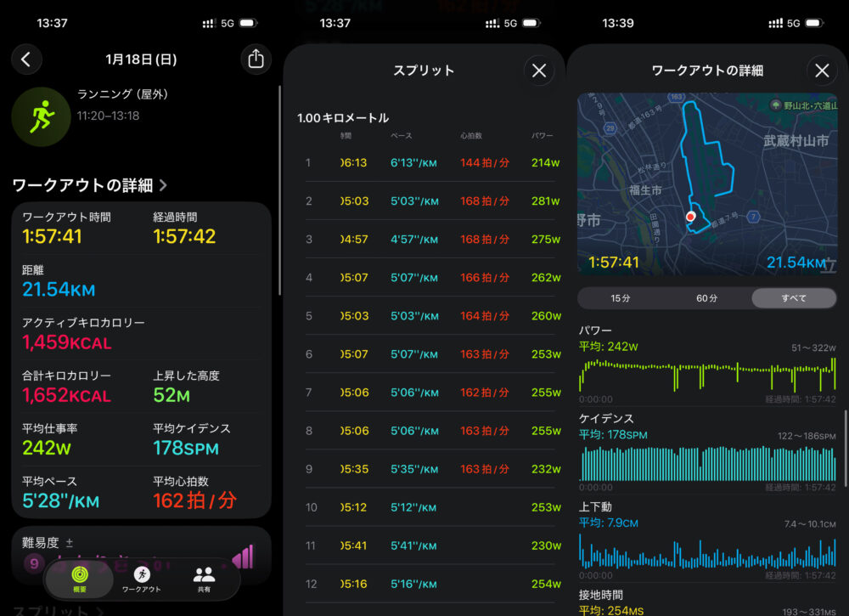
Task: Select the すべて time range
Action: click(793, 298)
